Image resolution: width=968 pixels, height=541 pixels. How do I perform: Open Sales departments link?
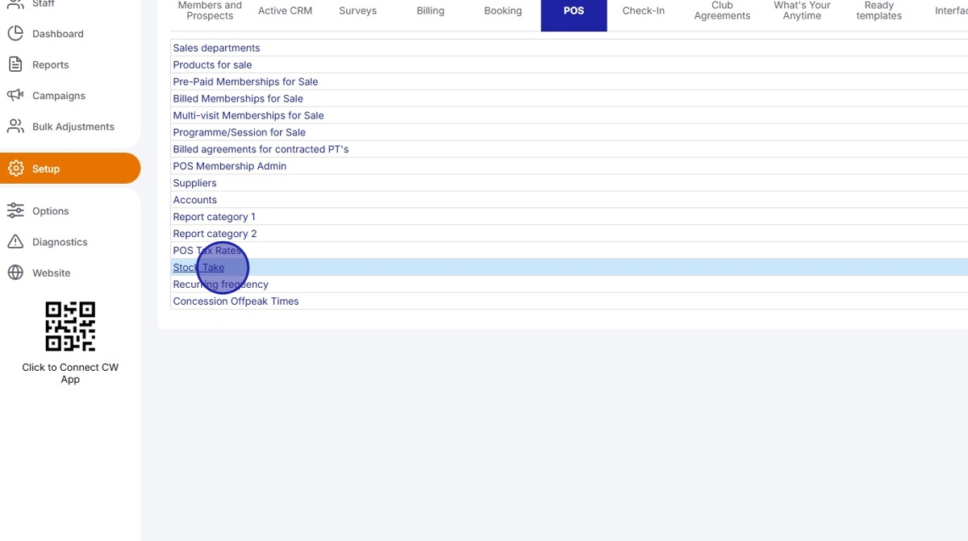pyautogui.click(x=216, y=48)
